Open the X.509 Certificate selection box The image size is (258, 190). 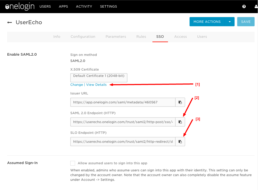[x=99, y=78]
